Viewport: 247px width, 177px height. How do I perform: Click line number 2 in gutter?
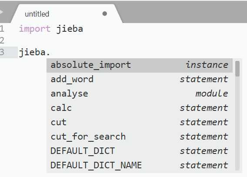tap(2, 40)
